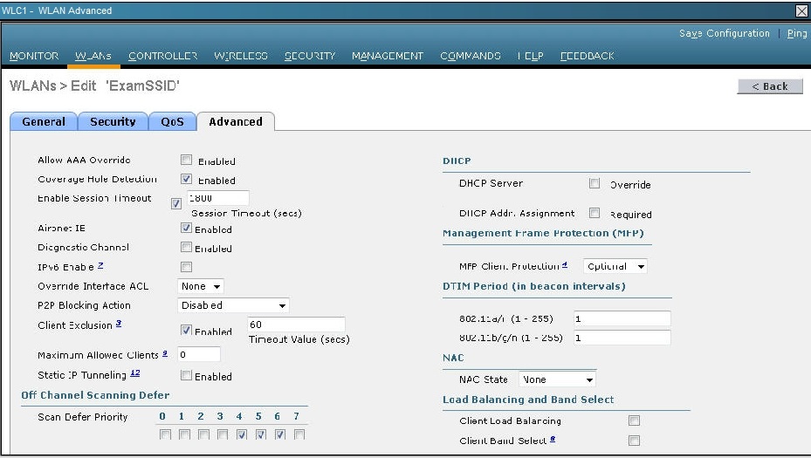
Task: Open footnote 4 link beside MFP Client Protection
Action: click(x=564, y=264)
